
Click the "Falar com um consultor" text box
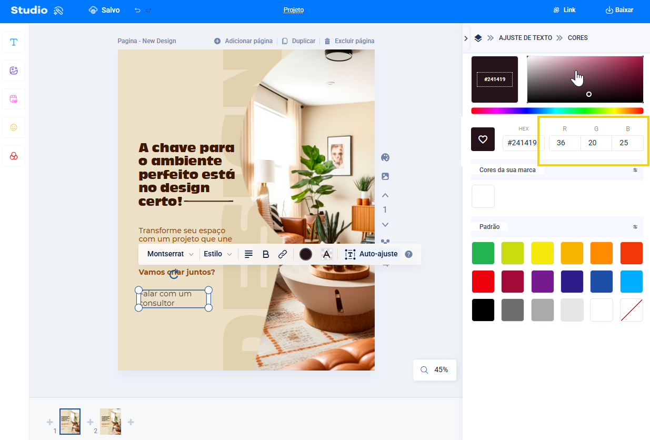(x=174, y=298)
